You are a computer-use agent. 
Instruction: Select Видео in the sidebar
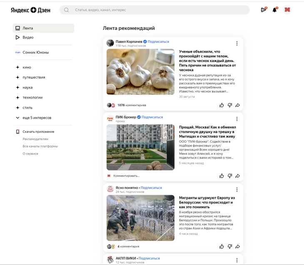pyautogui.click(x=43, y=37)
